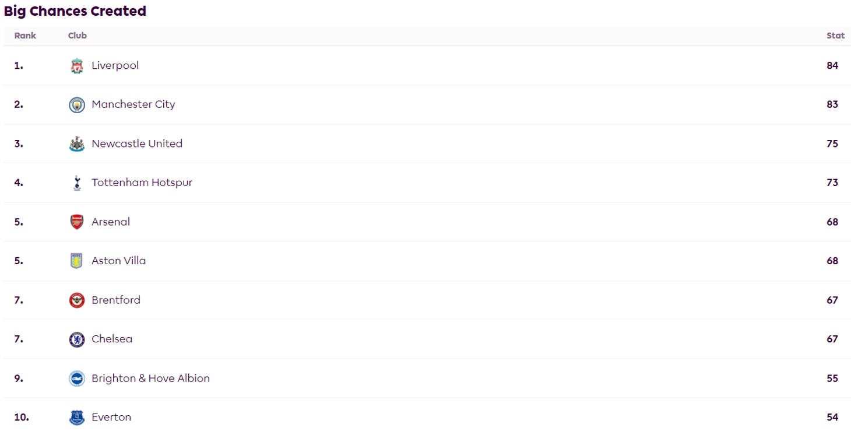Open the Brighton & Hove Albion link
This screenshot has width=851, height=431.
[150, 378]
